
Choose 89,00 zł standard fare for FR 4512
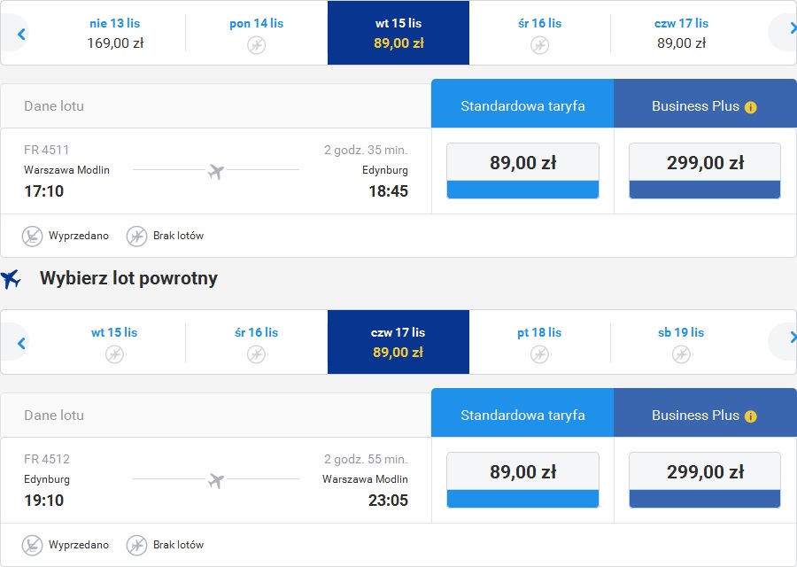click(522, 480)
